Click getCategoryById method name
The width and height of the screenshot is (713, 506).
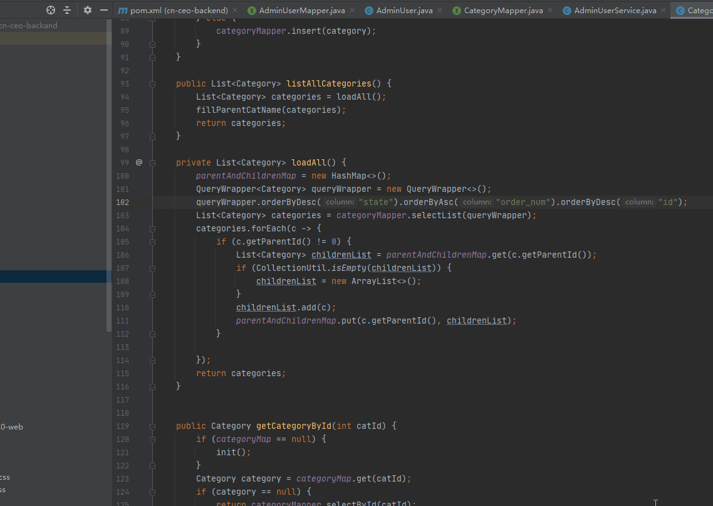(294, 426)
